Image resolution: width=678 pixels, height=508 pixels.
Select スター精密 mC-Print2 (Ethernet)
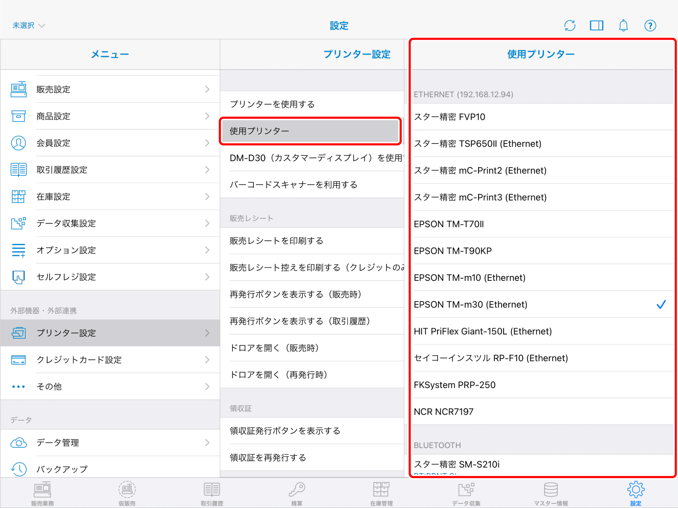tap(543, 170)
